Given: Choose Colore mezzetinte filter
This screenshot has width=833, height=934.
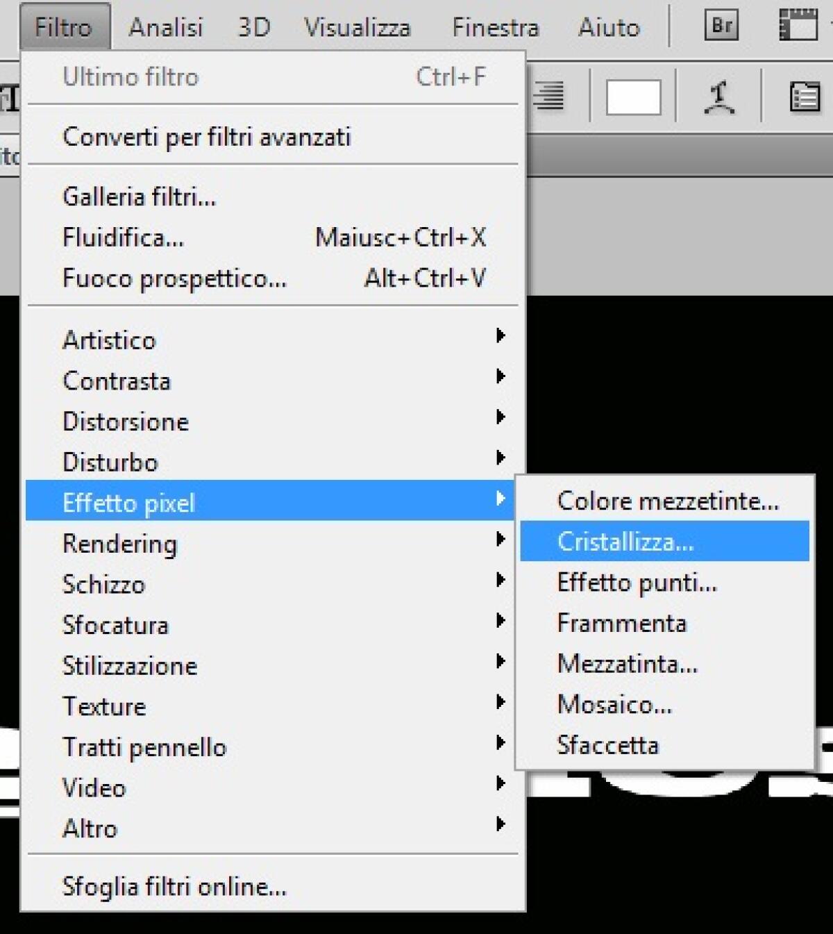Looking at the screenshot, I should [x=665, y=501].
